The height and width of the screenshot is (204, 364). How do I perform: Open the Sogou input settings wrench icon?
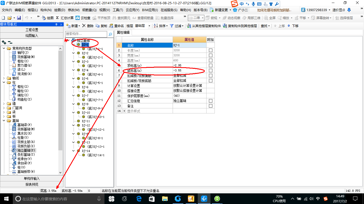[277, 4]
